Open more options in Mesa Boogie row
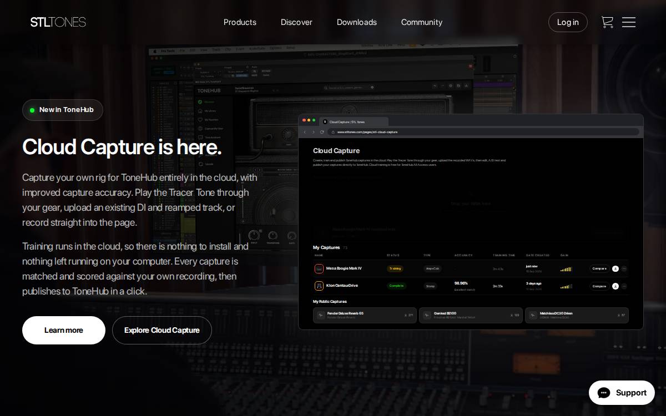This screenshot has width=666, height=416. (x=624, y=268)
